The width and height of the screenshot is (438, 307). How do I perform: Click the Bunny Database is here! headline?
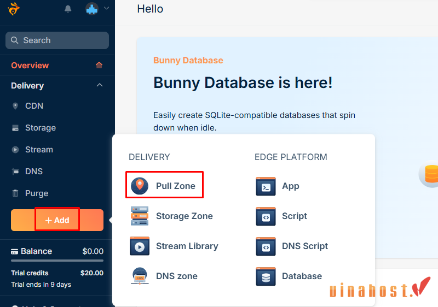pos(243,82)
